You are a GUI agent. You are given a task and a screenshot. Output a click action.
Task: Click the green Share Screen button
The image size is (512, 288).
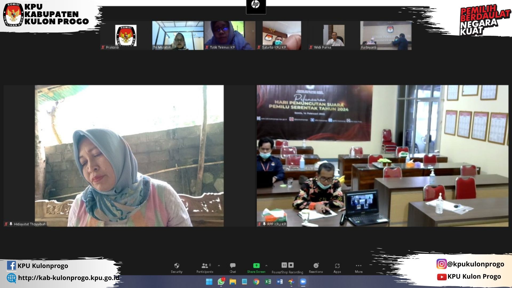click(256, 266)
